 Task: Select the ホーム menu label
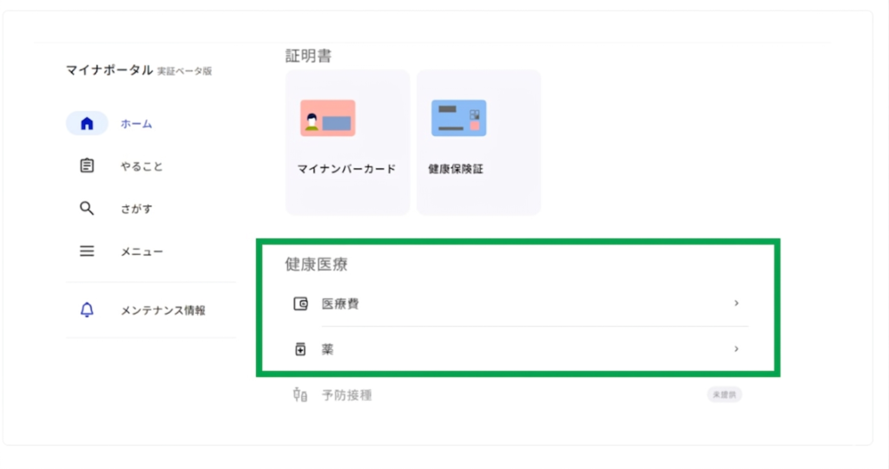136,124
